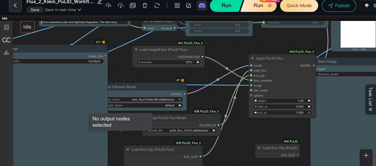Clear workflow with the trash can icon
This screenshot has width=376, height=166.
click(x=145, y=5)
